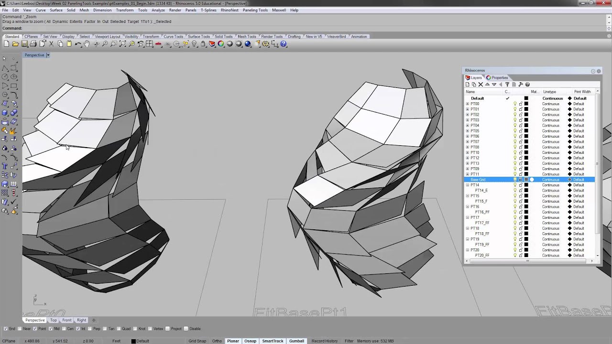Collapse the PT14 layer tree node
The height and width of the screenshot is (344, 612).
click(468, 185)
